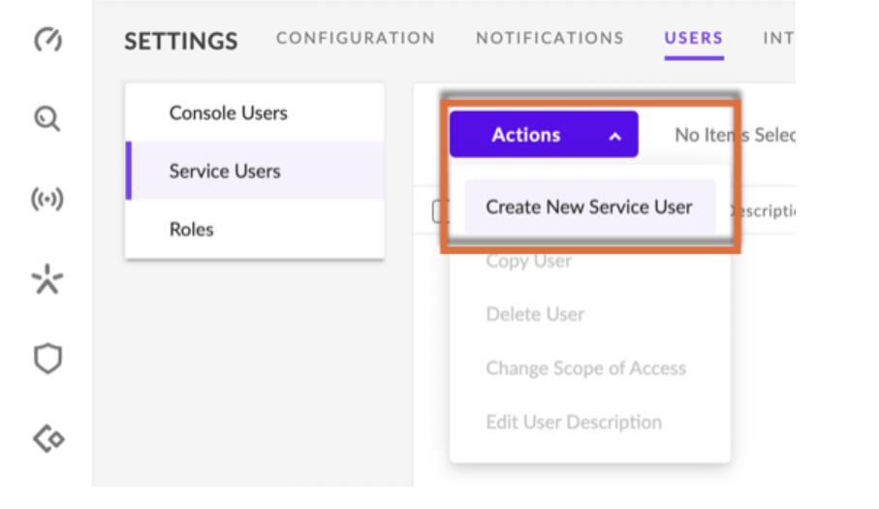Switch to the Notifications tab
The image size is (879, 509).
[x=549, y=39]
